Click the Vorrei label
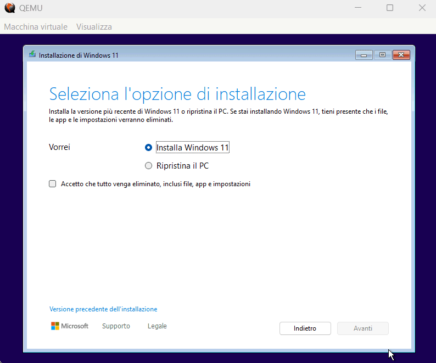Screen dimensions: 436x363 [59, 147]
